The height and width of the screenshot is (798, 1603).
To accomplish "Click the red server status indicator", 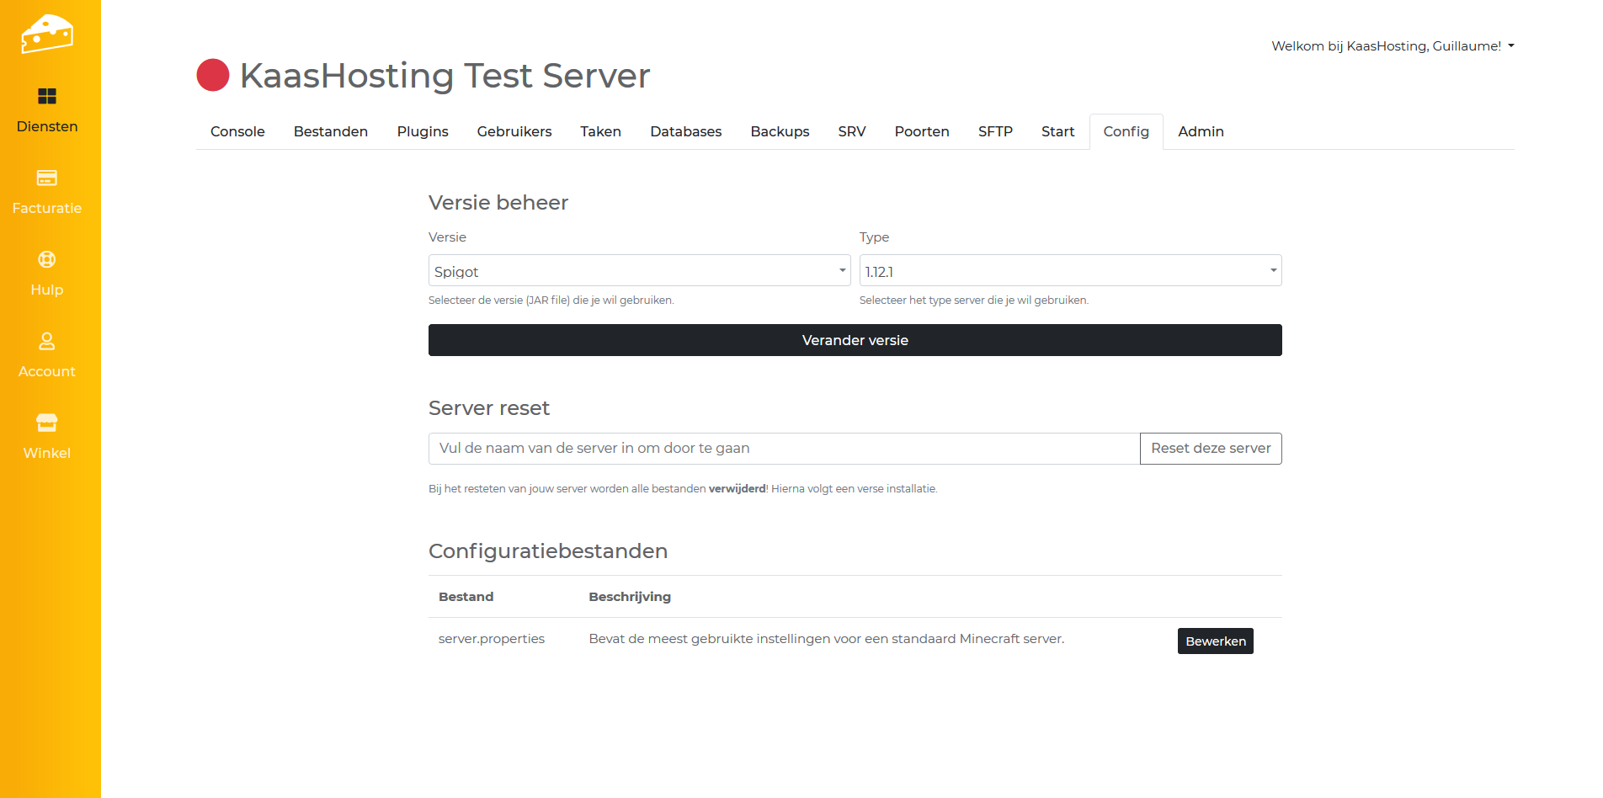I will pos(213,75).
